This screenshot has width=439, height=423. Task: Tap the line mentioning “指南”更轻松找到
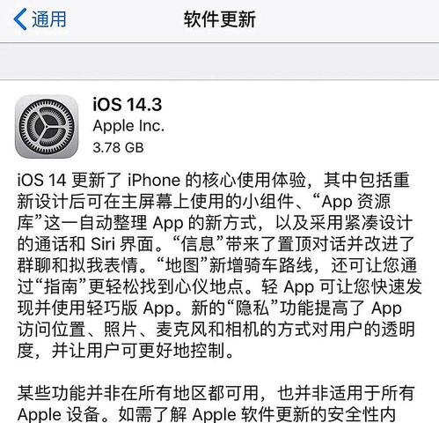(x=219, y=286)
